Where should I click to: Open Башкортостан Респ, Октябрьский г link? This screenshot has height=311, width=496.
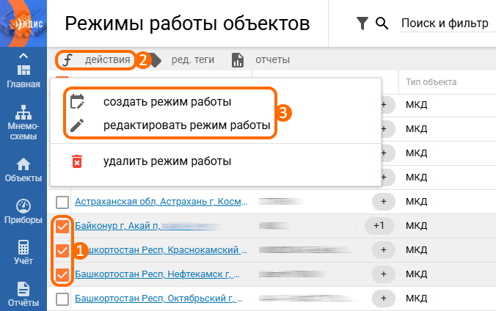[x=158, y=299]
